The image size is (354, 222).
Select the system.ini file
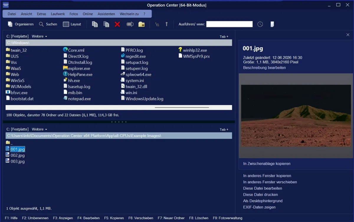pos(132,80)
